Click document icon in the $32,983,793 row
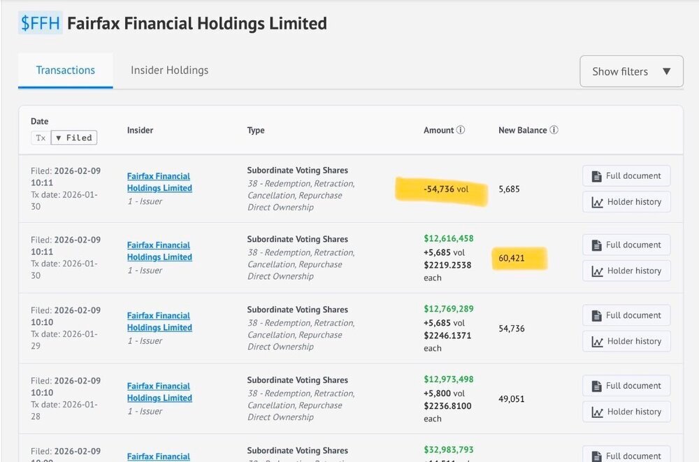The image size is (699, 462). pos(596,456)
